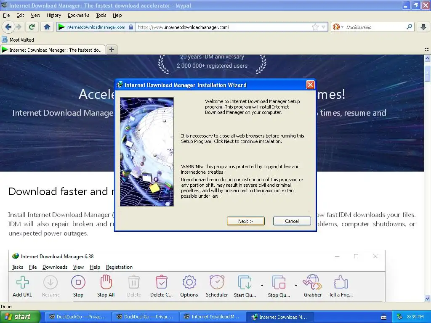The height and width of the screenshot is (323, 431).
Task: Open the browser Help menu
Action: [x=117, y=15]
